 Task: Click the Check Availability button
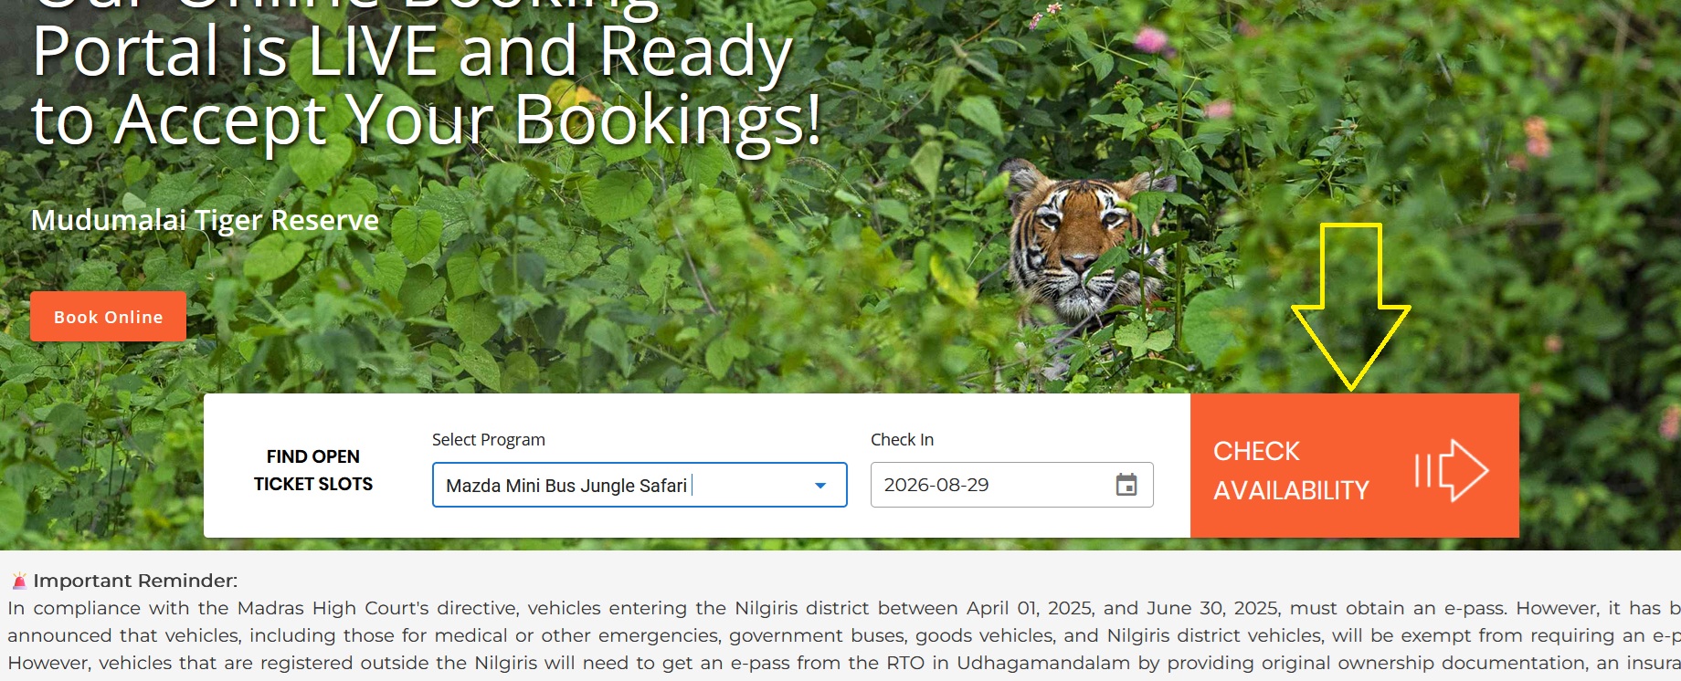pos(1354,466)
